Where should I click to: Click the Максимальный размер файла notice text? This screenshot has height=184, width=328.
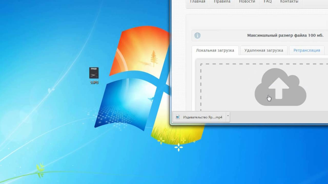pos(285,36)
